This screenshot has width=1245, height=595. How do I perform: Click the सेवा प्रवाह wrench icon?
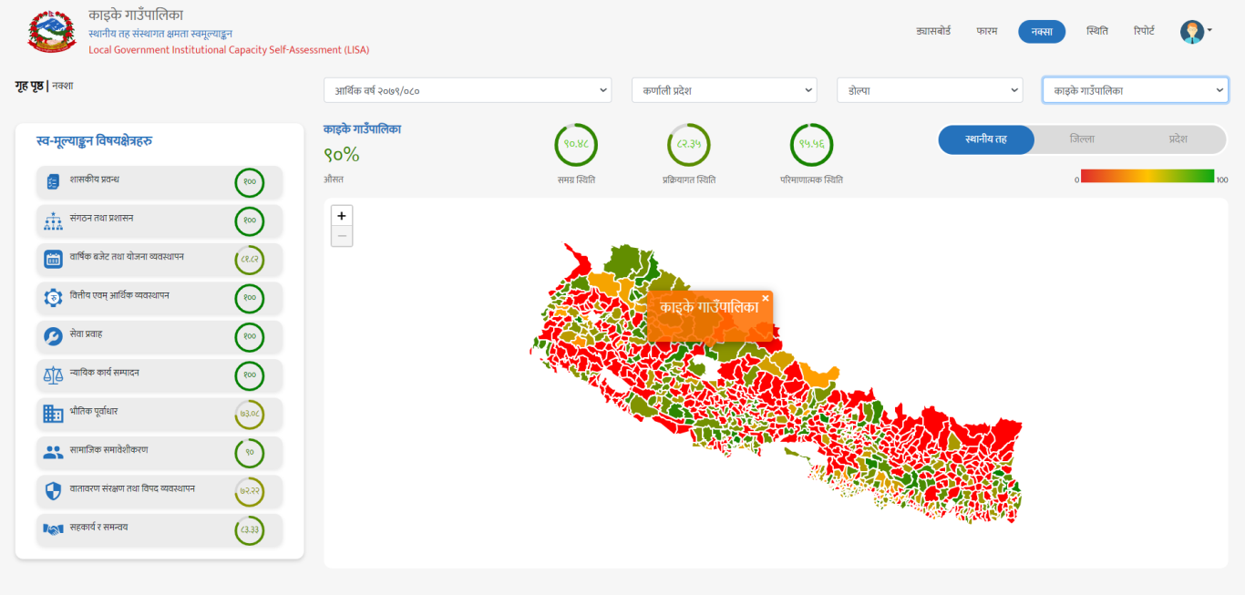pos(53,337)
